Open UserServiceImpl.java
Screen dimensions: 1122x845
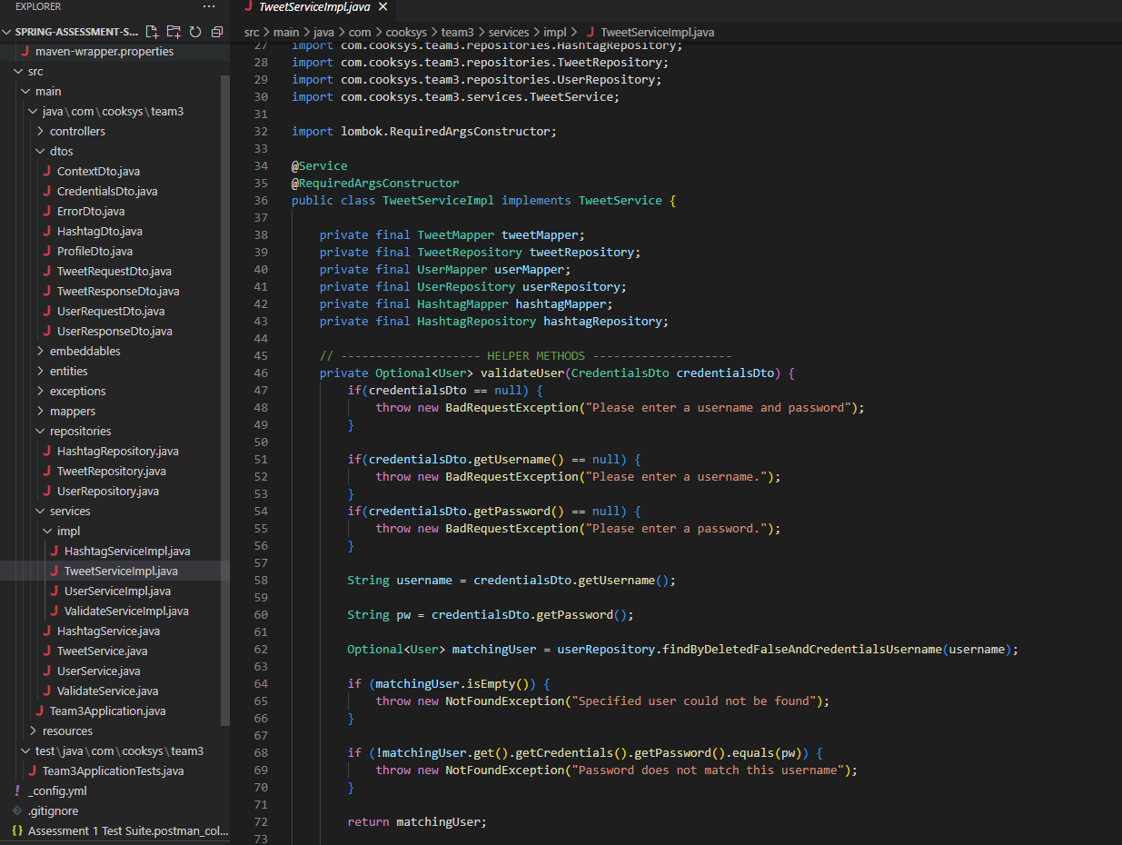pyautogui.click(x=117, y=591)
